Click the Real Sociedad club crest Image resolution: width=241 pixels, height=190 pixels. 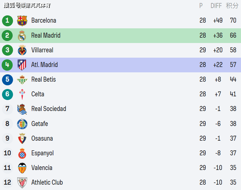[22, 109]
